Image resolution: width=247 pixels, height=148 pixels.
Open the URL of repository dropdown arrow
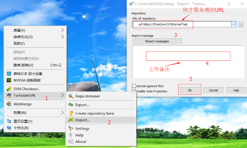(x=233, y=24)
